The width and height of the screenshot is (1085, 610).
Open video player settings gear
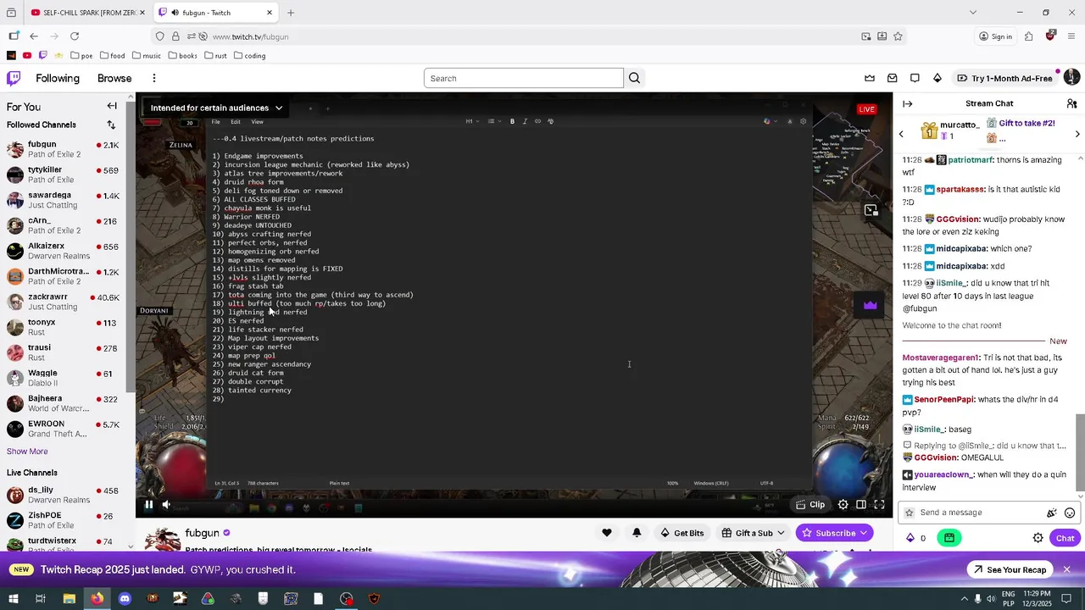tap(843, 505)
